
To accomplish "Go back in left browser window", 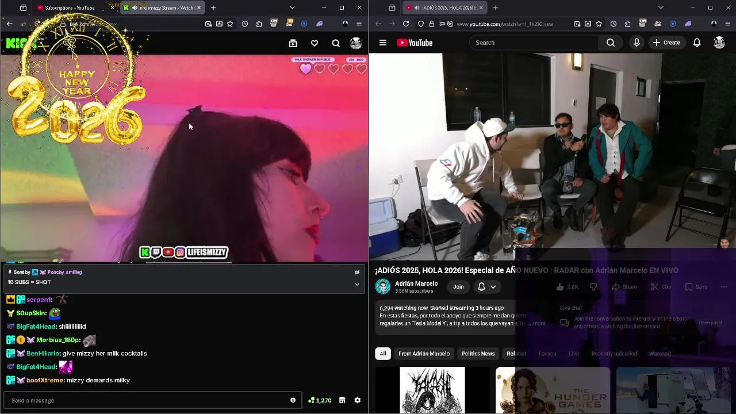I will coord(10,24).
